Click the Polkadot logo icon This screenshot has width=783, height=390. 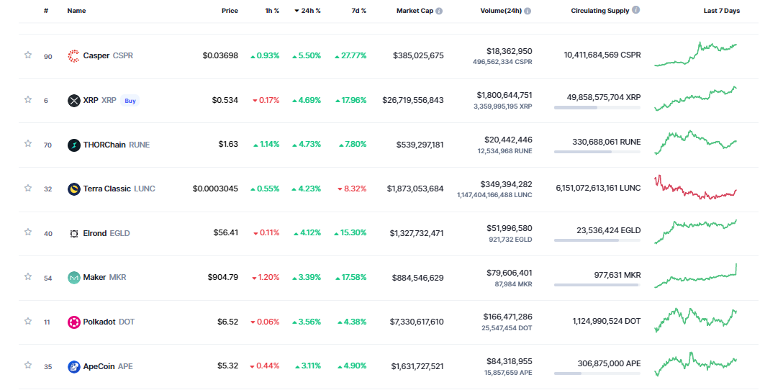click(x=73, y=322)
